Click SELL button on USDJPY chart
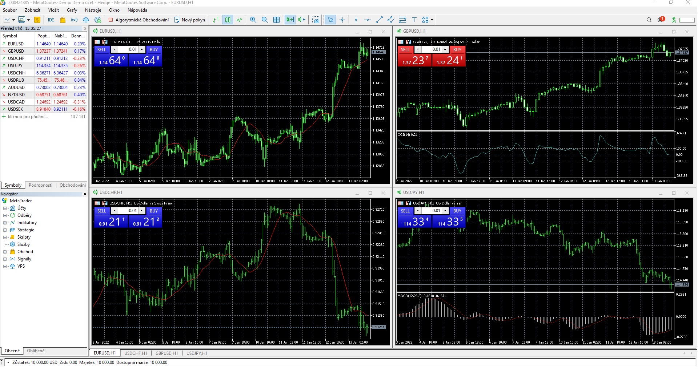Screen dimensions: 698x369 (x=405, y=211)
